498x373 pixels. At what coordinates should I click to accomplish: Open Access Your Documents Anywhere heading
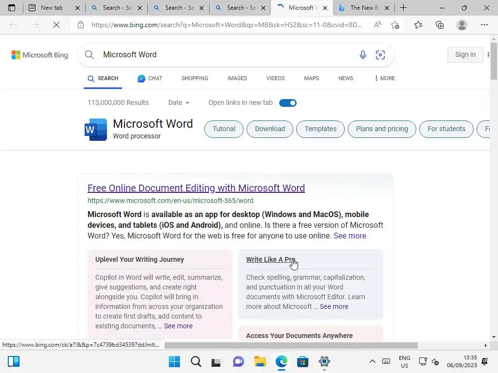[299, 336]
